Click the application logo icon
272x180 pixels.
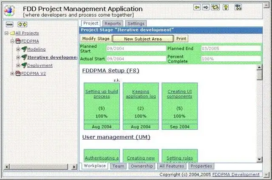pyautogui.click(x=9, y=11)
